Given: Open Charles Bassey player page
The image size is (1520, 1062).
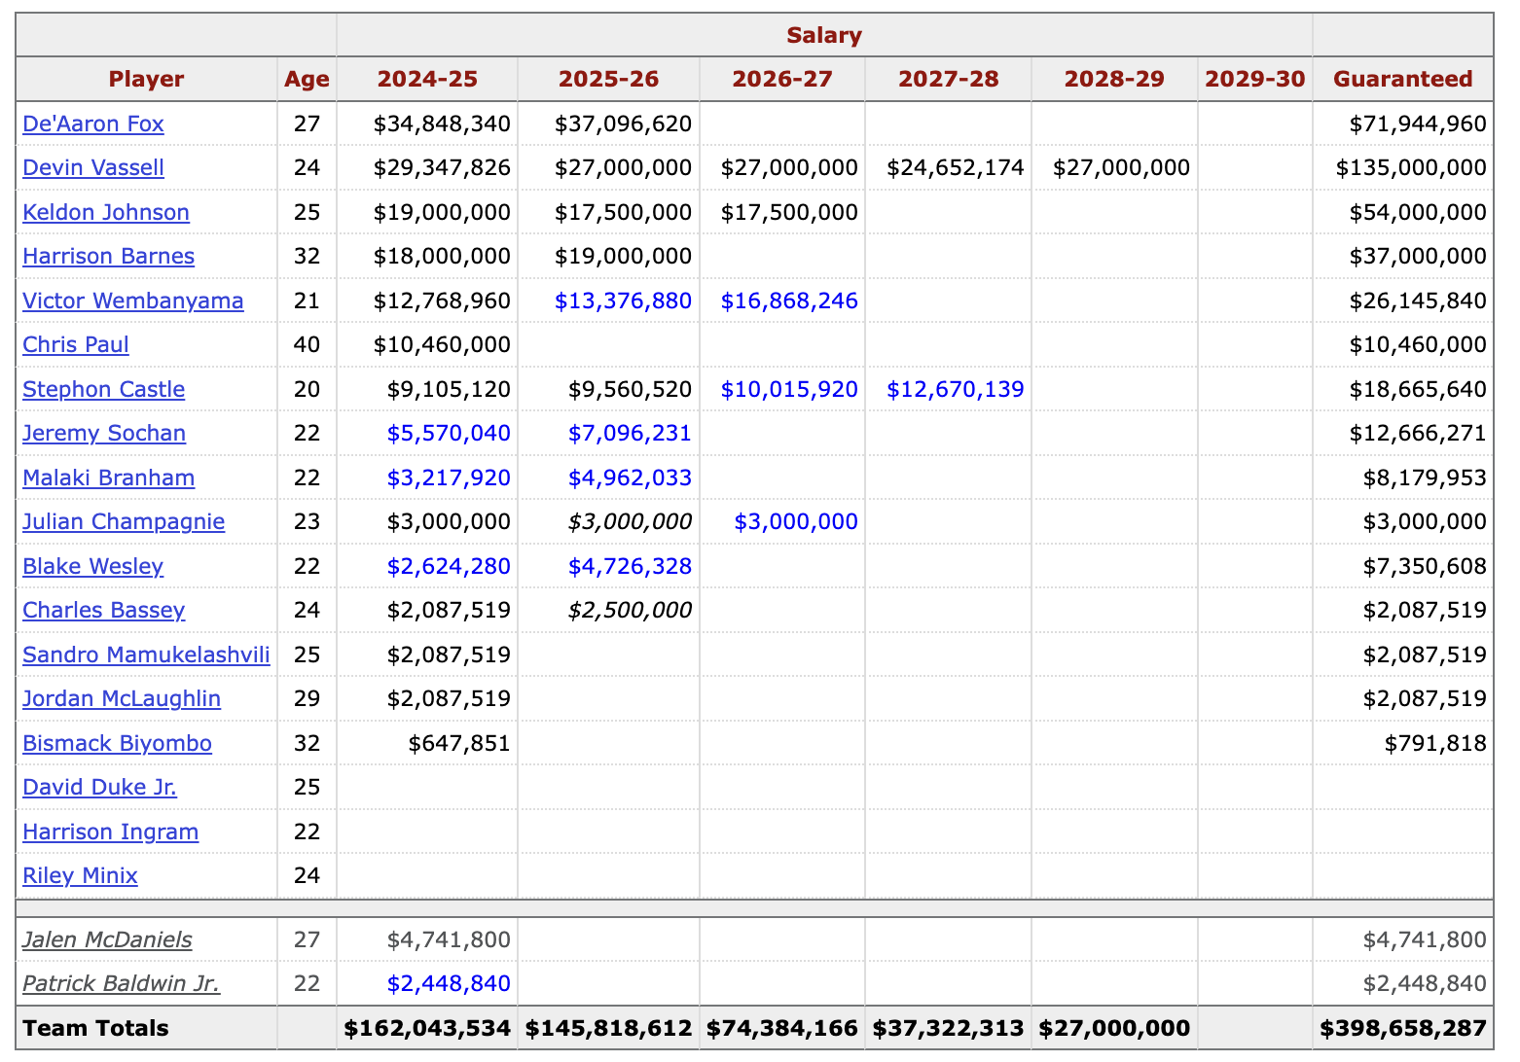Looking at the screenshot, I should 103,610.
